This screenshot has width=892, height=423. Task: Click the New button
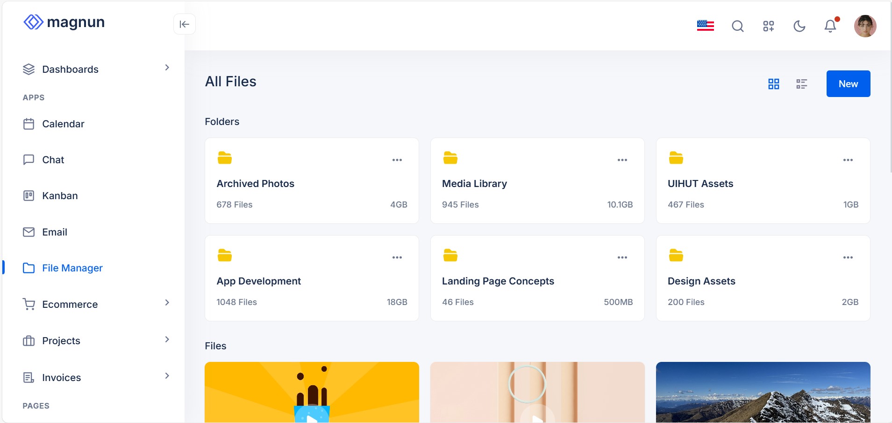coord(848,83)
